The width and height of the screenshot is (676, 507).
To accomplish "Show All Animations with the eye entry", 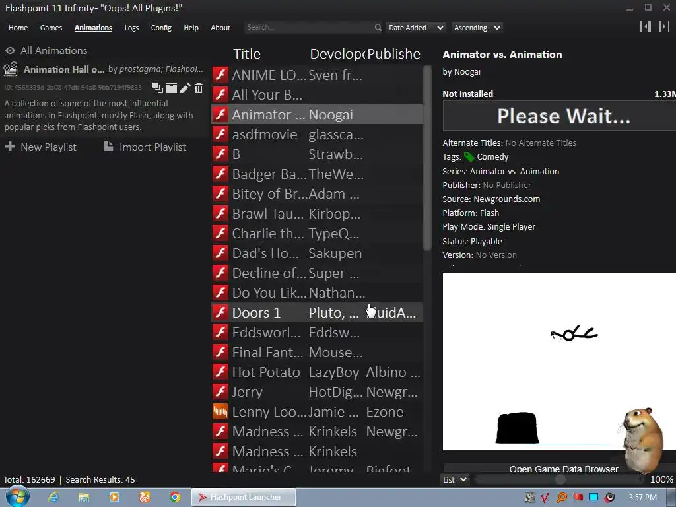I will coord(46,50).
